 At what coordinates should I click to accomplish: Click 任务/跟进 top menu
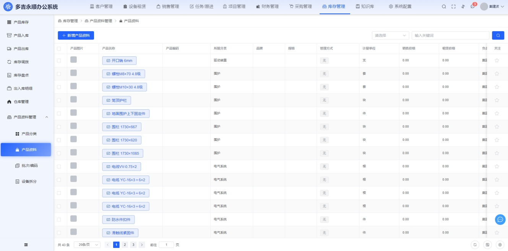click(201, 6)
